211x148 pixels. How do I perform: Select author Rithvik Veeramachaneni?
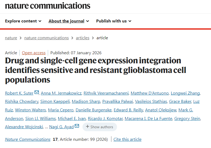pos(107,93)
